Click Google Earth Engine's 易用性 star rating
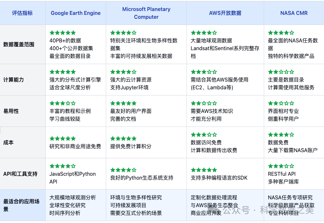The height and width of the screenshot is (223, 324). [x=62, y=103]
